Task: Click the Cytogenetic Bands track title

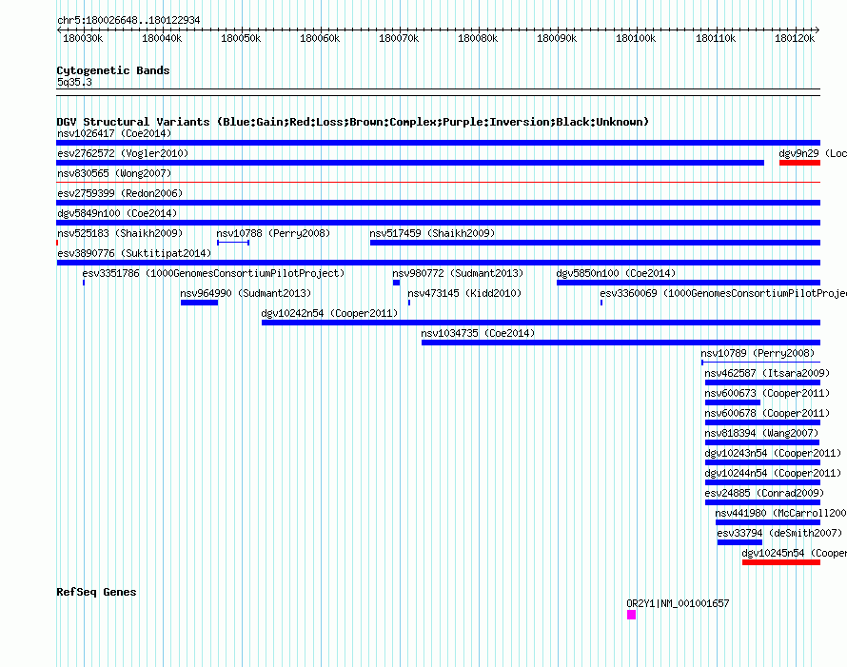Action: pyautogui.click(x=113, y=70)
